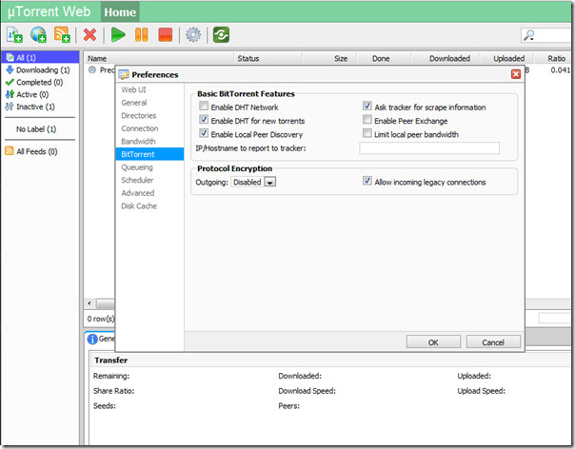Screen dimensions: 575x449
Task: Sort by Downloaded column header
Action: click(446, 58)
